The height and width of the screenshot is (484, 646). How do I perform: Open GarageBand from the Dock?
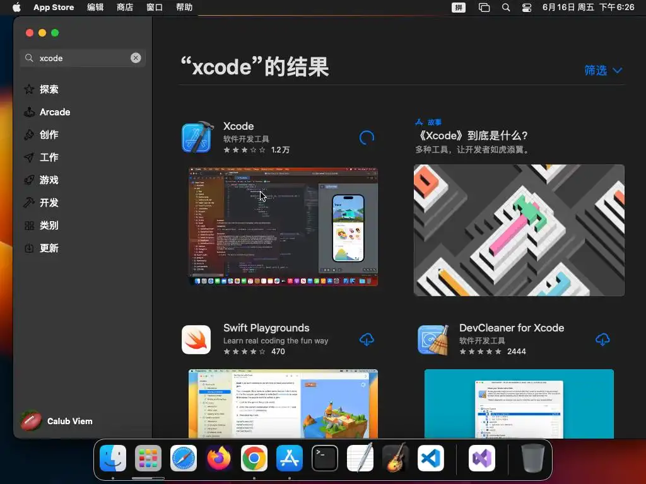(x=396, y=458)
